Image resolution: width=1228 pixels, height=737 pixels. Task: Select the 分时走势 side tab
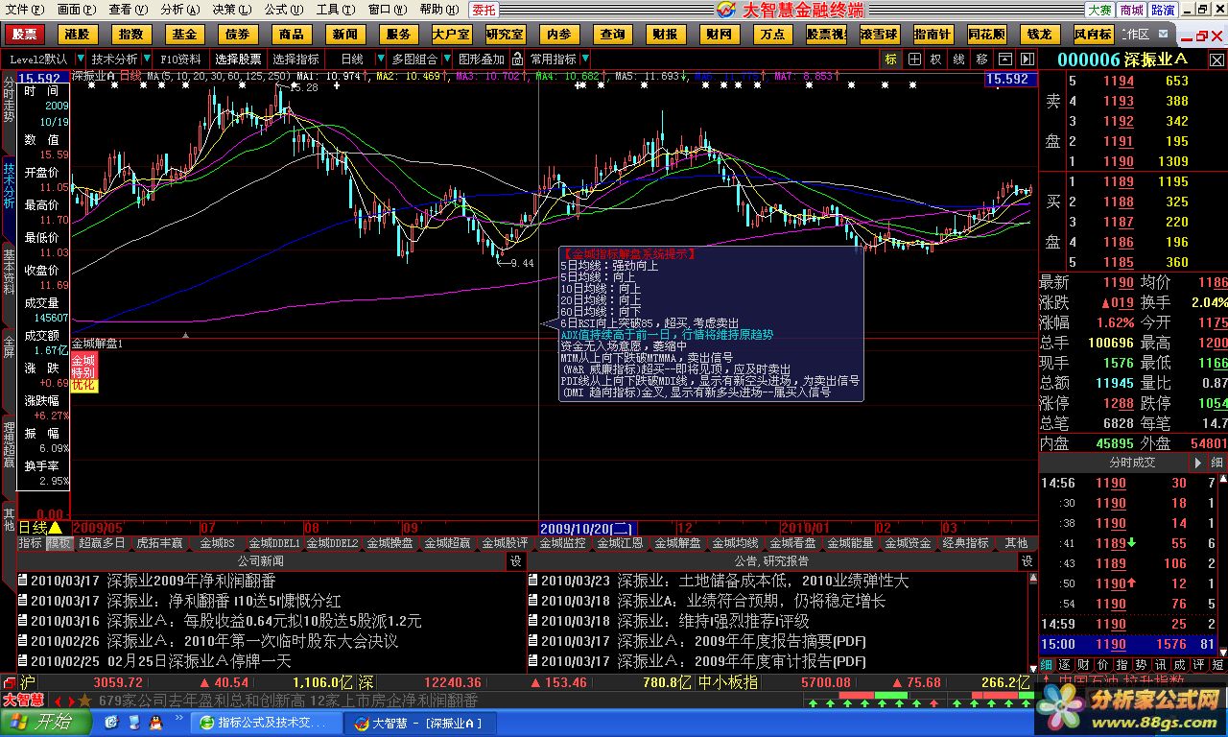pos(9,98)
